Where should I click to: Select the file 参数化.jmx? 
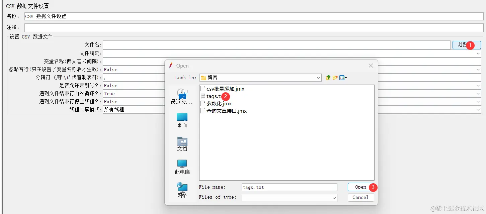(x=216, y=104)
